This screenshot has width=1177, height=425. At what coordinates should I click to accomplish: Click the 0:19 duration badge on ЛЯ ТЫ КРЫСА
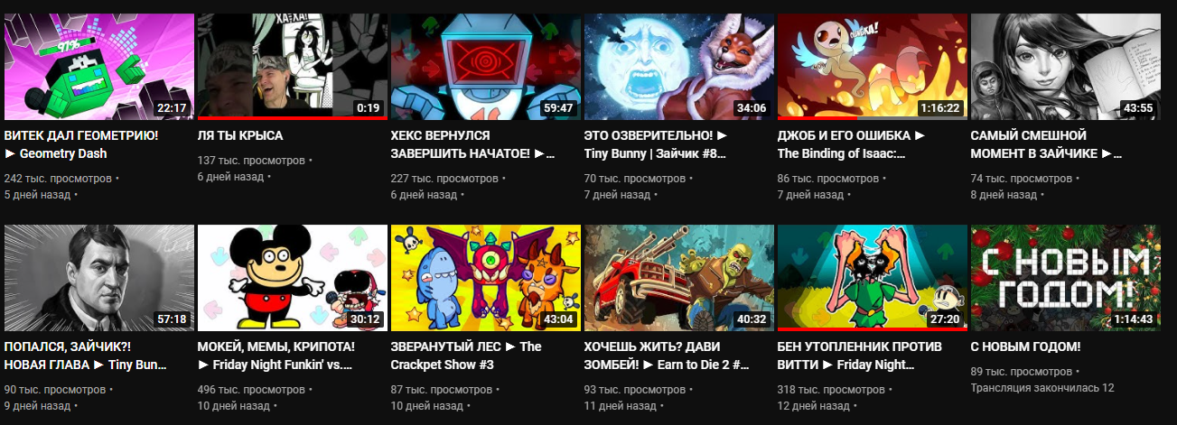coord(369,107)
